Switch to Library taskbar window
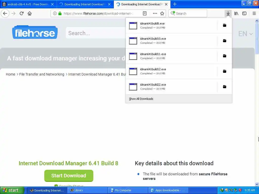Image resolution: width=259 pixels, height=194 pixels. coord(87,190)
